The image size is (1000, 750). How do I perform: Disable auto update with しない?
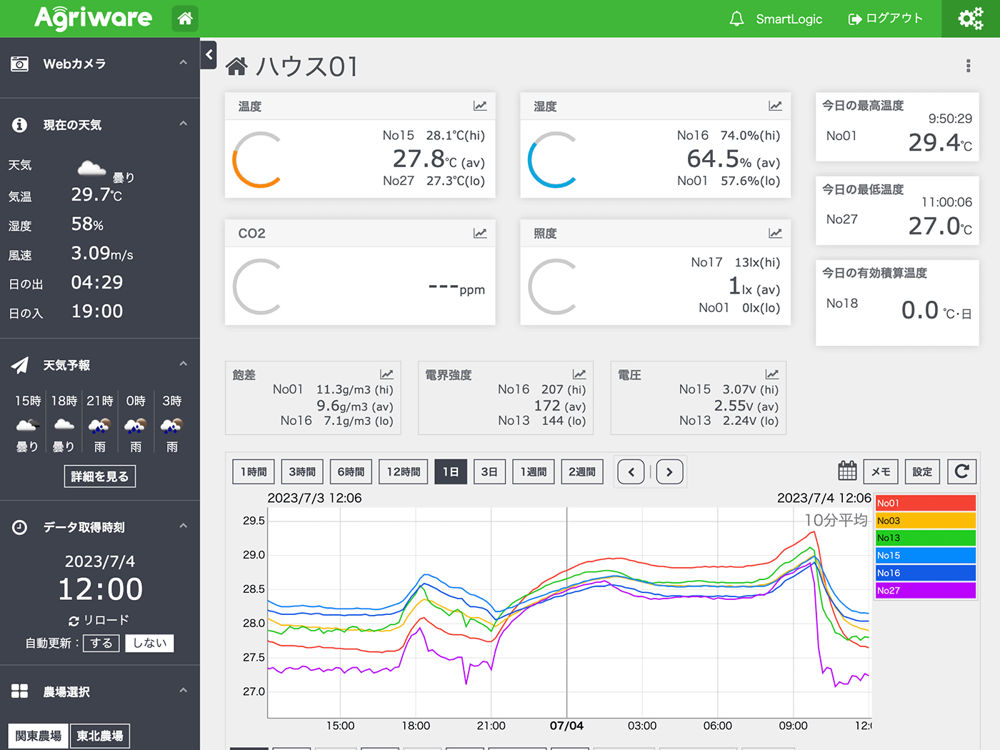click(149, 644)
